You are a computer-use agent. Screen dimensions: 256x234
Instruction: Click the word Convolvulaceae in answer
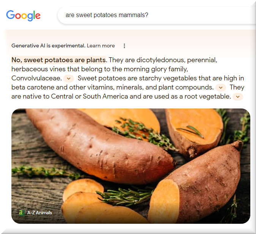[x=36, y=78]
